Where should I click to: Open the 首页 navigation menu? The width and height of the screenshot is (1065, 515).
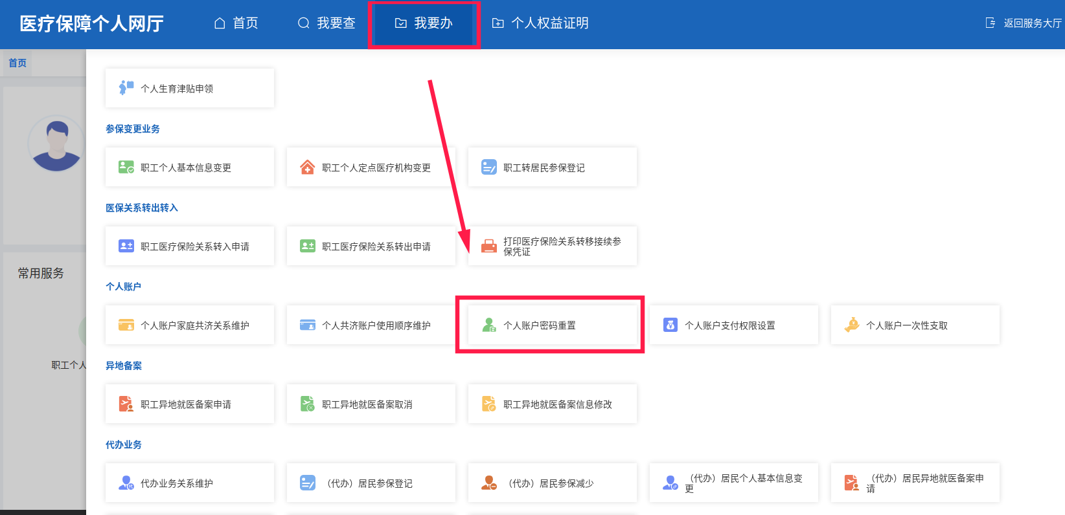coord(236,23)
